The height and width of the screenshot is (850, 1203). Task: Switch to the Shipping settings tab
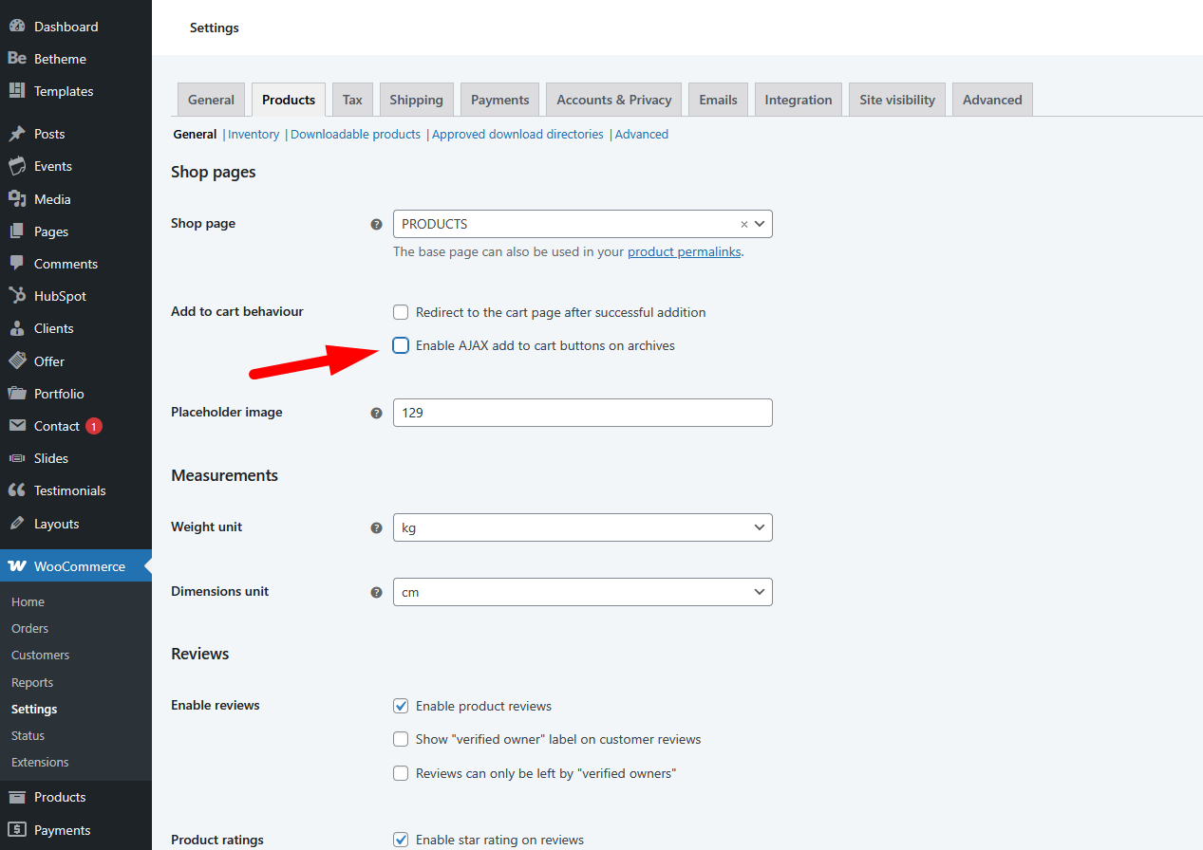click(416, 100)
